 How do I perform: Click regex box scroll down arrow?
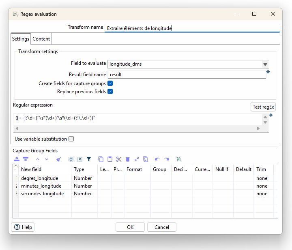tap(265, 122)
